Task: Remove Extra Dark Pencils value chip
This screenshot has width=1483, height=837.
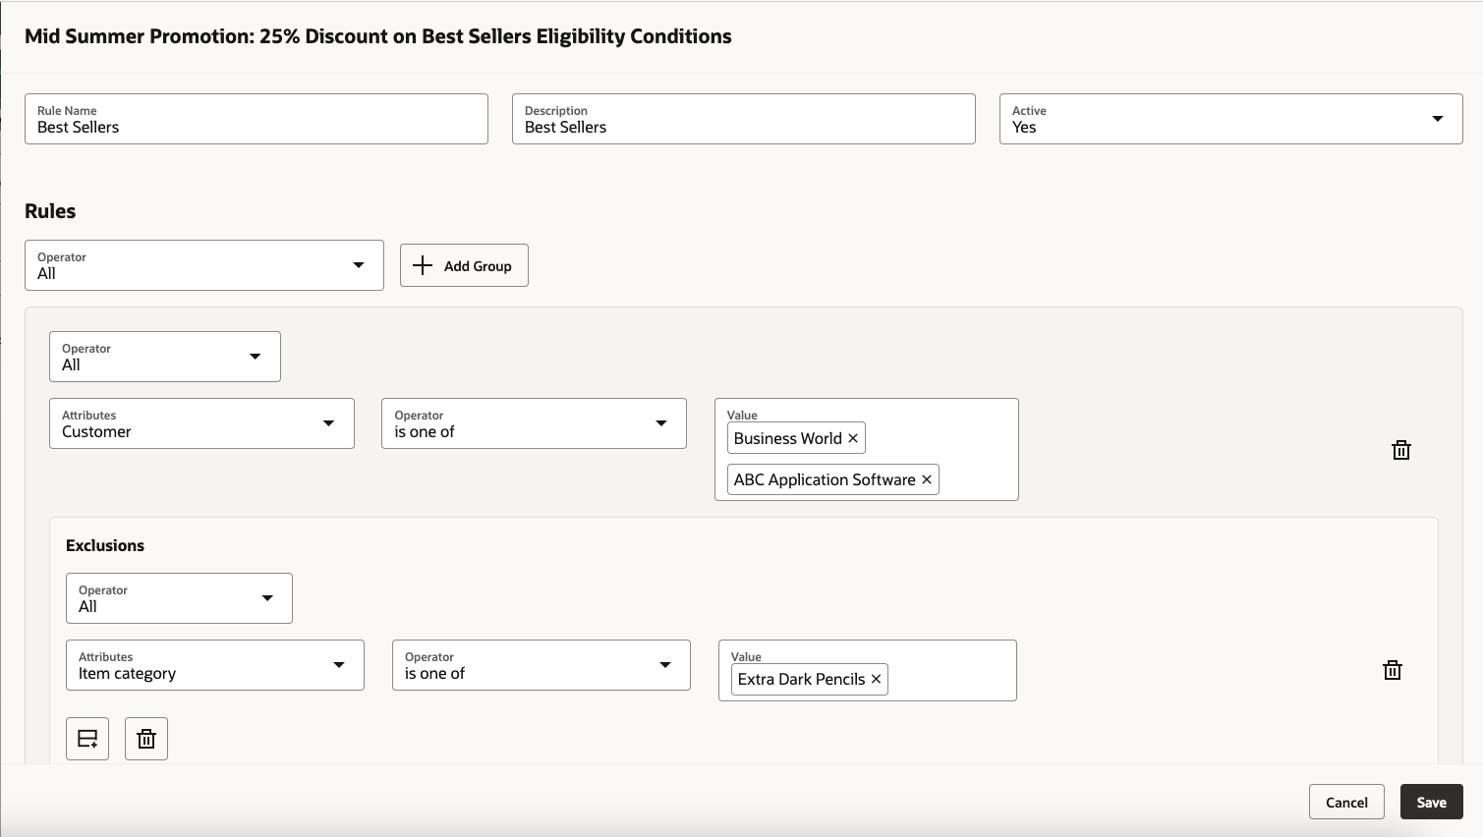Action: (876, 679)
